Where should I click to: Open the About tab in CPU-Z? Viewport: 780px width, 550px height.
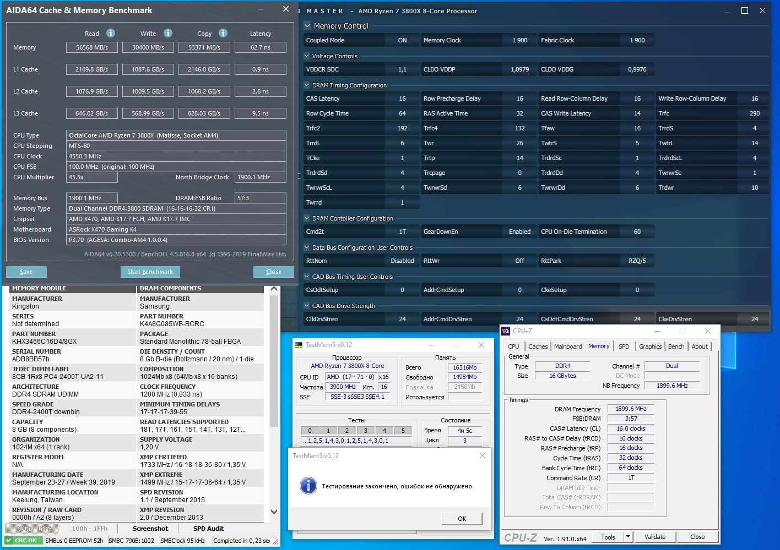pos(700,346)
